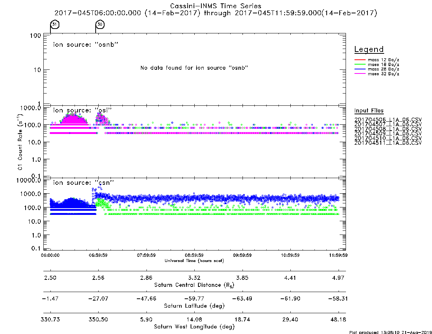The width and height of the screenshot is (432, 334).
Task: Click the ion source "osi" panel label
Action: [x=82, y=110]
